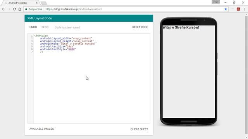Click the 'Code has been saved' status text
The width and height of the screenshot is (248, 139).
pyautogui.click(x=67, y=27)
